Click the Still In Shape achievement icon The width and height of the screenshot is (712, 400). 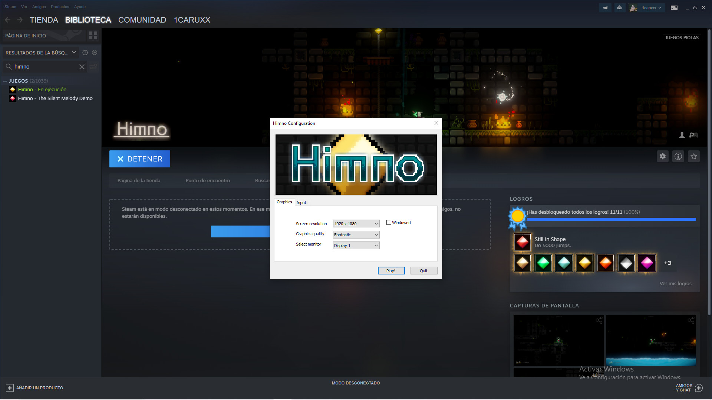(522, 242)
